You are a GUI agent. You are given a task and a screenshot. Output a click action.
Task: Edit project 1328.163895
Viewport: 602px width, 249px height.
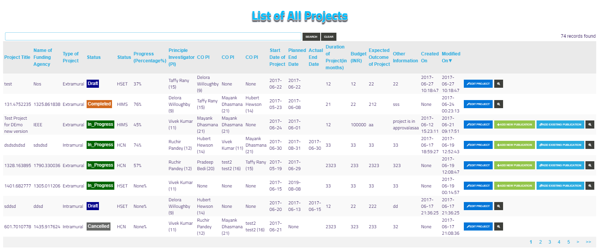pyautogui.click(x=478, y=165)
